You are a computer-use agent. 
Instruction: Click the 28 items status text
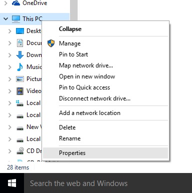pos(18,167)
